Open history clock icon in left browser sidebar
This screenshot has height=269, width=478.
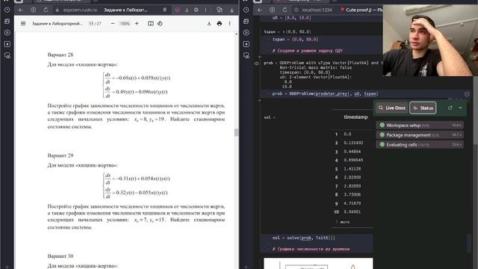tap(7, 10)
